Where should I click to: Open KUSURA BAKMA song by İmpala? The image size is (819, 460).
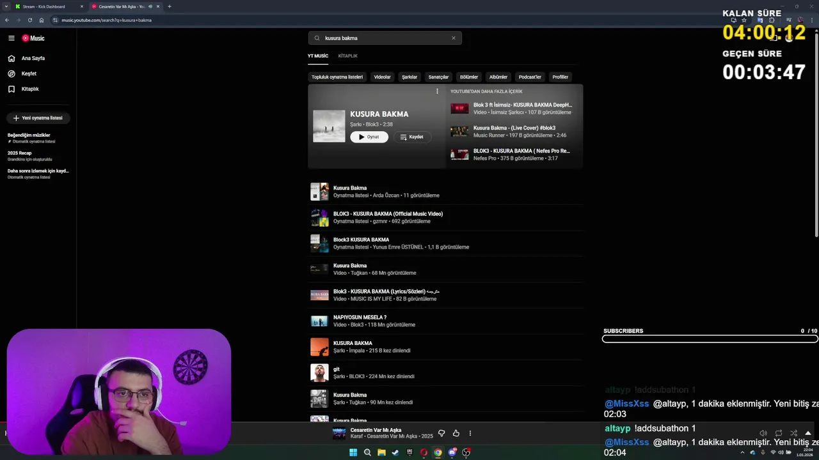coord(446,347)
